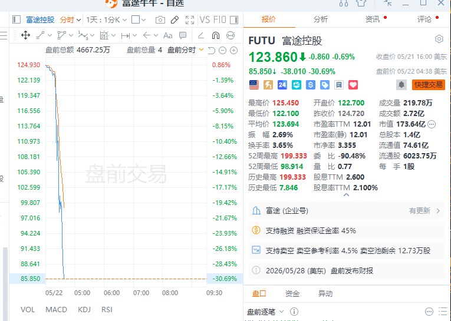Select the move crosshair tool
Screen dimensions: 451x321
click(25, 35)
